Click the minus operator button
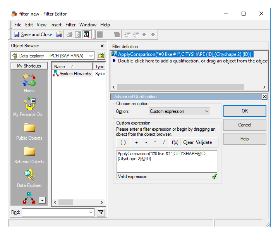This screenshot has width=278, height=237. click(x=146, y=142)
